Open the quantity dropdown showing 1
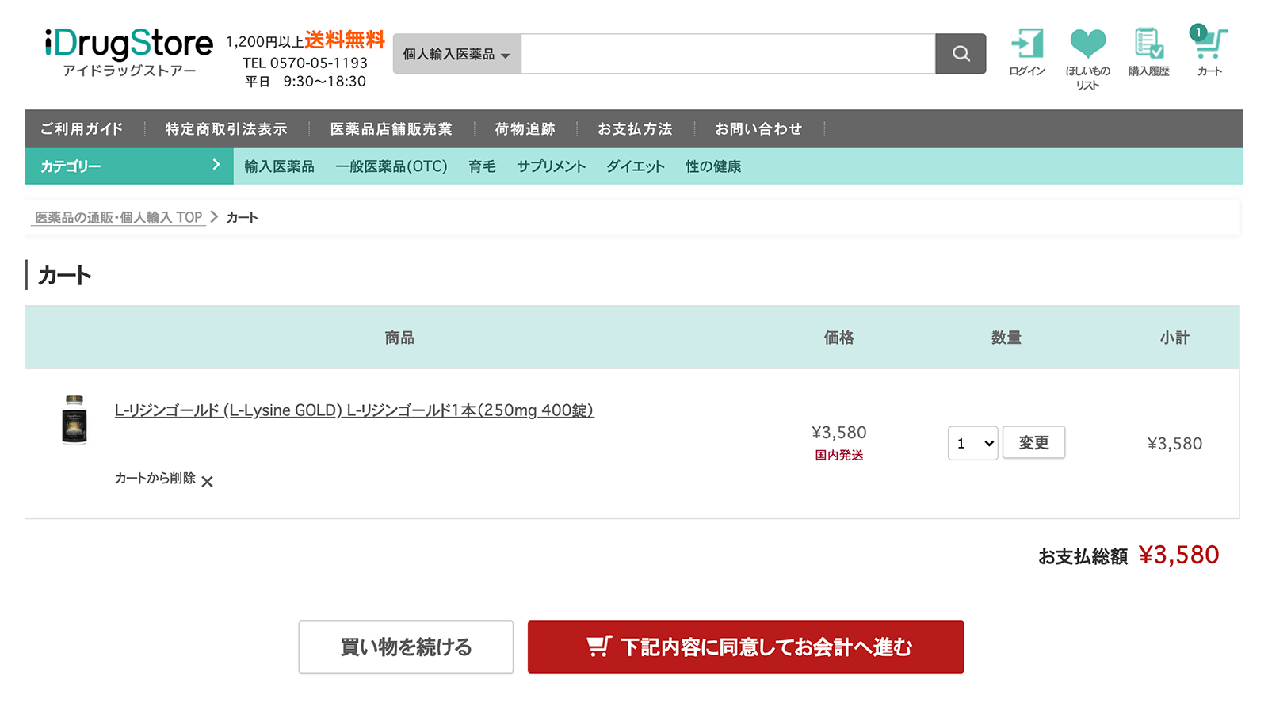 pos(972,443)
